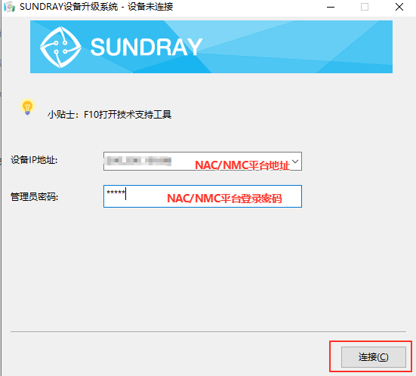This screenshot has height=376, width=416.
Task: Click the separator line above 连接 button
Action: 208,331
